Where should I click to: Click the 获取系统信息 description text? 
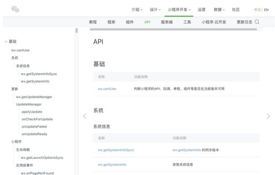tap(183, 165)
